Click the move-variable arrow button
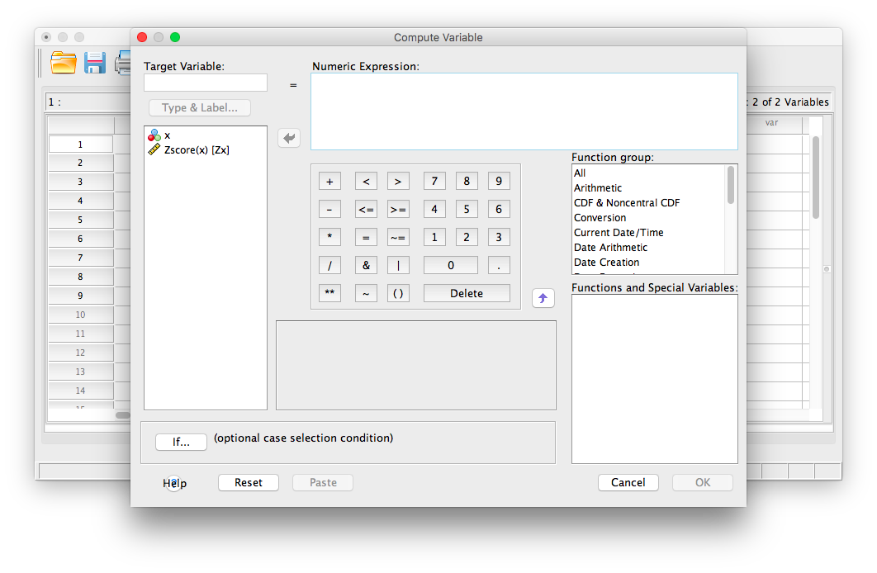 coord(289,138)
